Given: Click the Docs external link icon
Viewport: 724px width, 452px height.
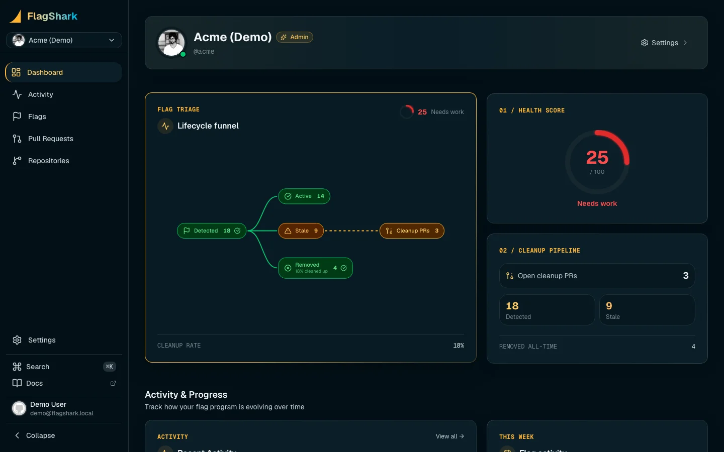Looking at the screenshot, I should point(113,383).
